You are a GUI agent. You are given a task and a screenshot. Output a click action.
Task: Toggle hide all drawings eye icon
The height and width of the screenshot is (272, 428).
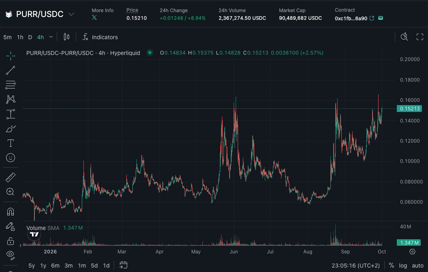(11, 255)
